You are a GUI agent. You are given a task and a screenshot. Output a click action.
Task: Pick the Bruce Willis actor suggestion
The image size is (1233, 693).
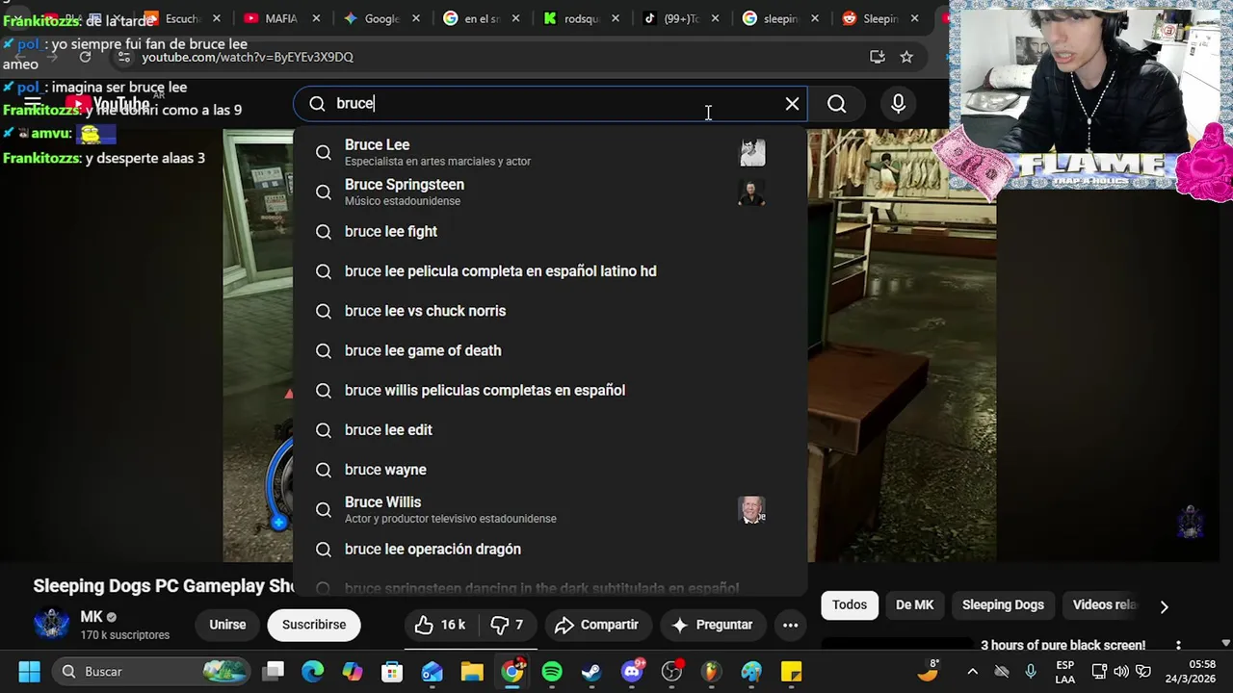[x=550, y=509]
